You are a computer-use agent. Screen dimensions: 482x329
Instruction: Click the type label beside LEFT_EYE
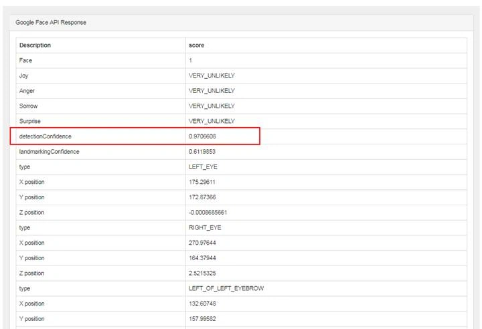25,167
